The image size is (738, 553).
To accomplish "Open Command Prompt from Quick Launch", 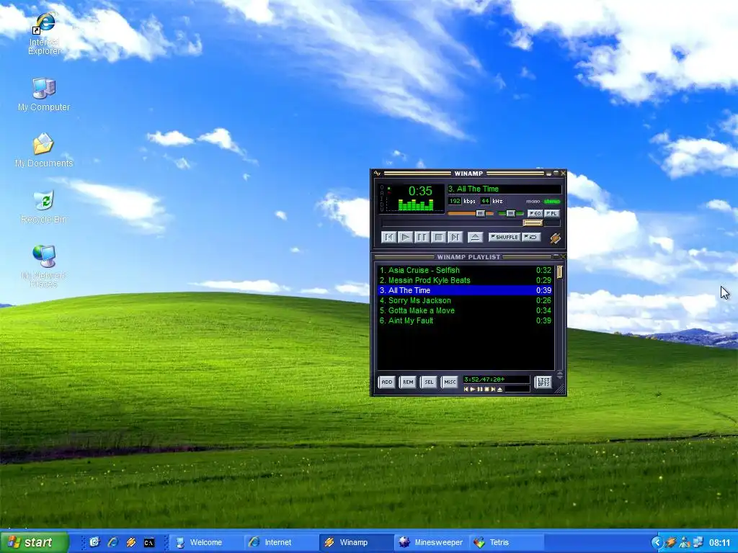I will click(148, 542).
